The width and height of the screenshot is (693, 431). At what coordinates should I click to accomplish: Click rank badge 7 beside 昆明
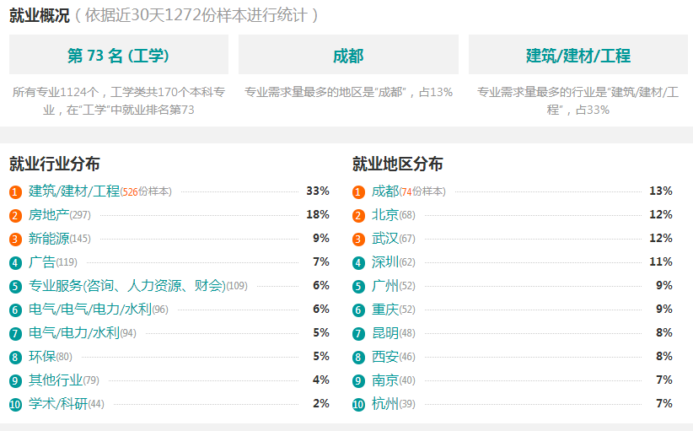pyautogui.click(x=358, y=334)
